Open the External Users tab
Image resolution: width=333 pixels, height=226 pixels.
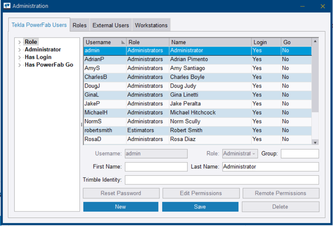point(110,25)
